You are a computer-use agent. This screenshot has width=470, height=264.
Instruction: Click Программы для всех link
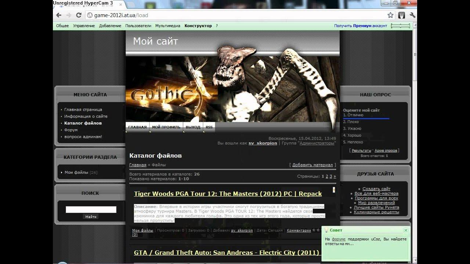click(x=376, y=198)
